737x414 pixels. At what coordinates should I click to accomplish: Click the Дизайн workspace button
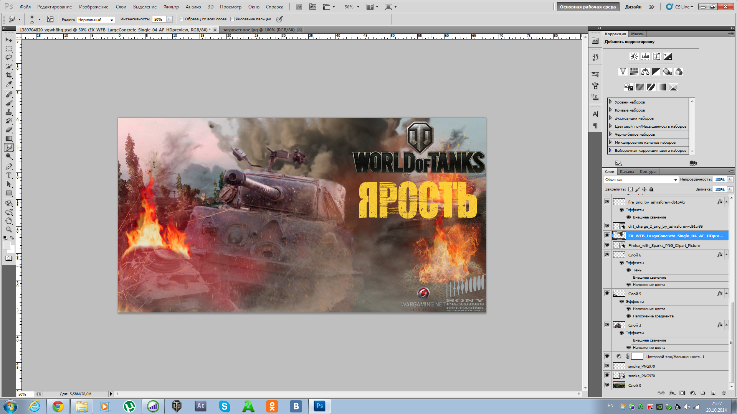point(633,7)
